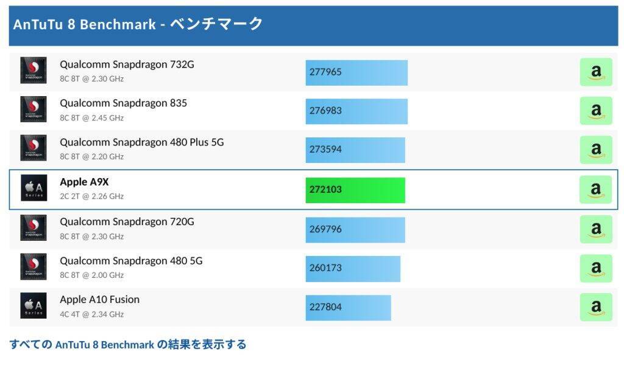The height and width of the screenshot is (374, 624).
Task: Click the Snapdragon 480 Plus 5G logo
Action: [x=34, y=149]
